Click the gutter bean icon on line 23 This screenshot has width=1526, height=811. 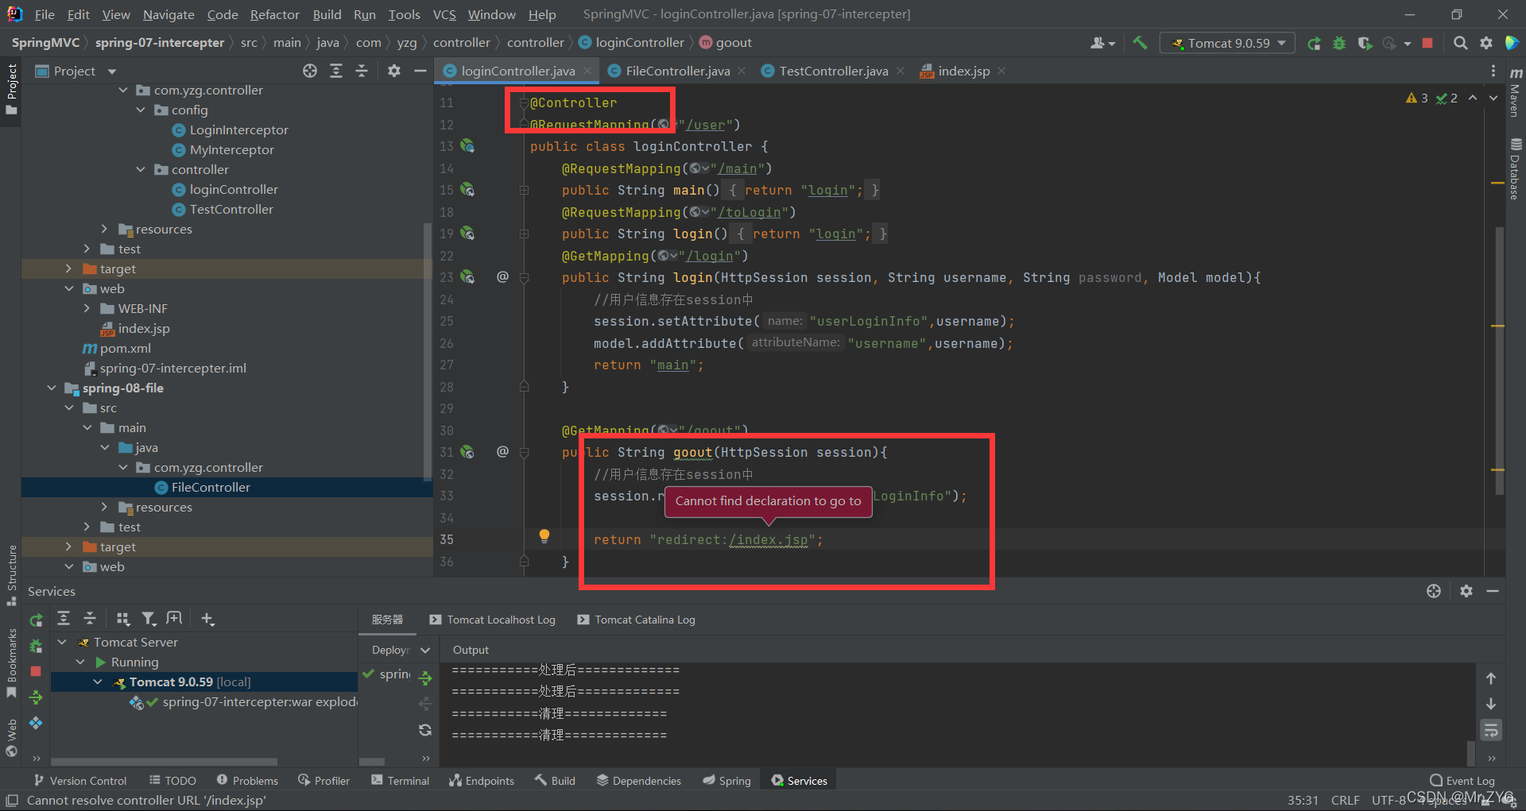pyautogui.click(x=467, y=277)
